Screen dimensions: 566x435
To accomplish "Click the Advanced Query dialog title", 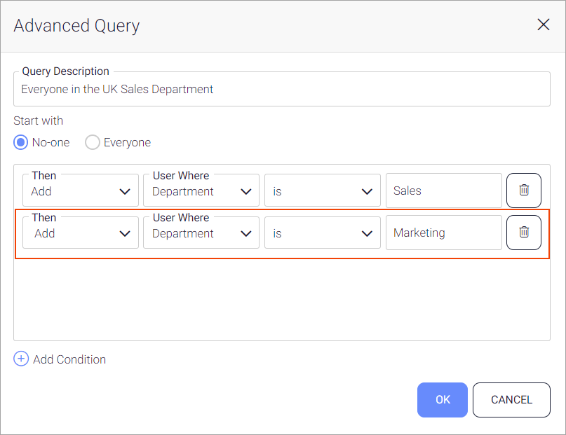I will 76,26.
